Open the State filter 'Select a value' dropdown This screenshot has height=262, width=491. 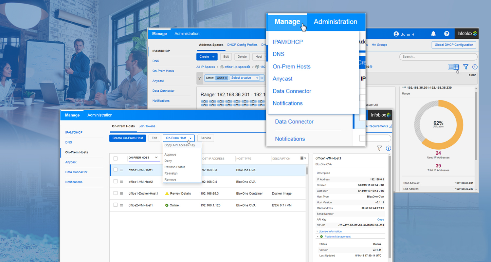pyautogui.click(x=245, y=78)
